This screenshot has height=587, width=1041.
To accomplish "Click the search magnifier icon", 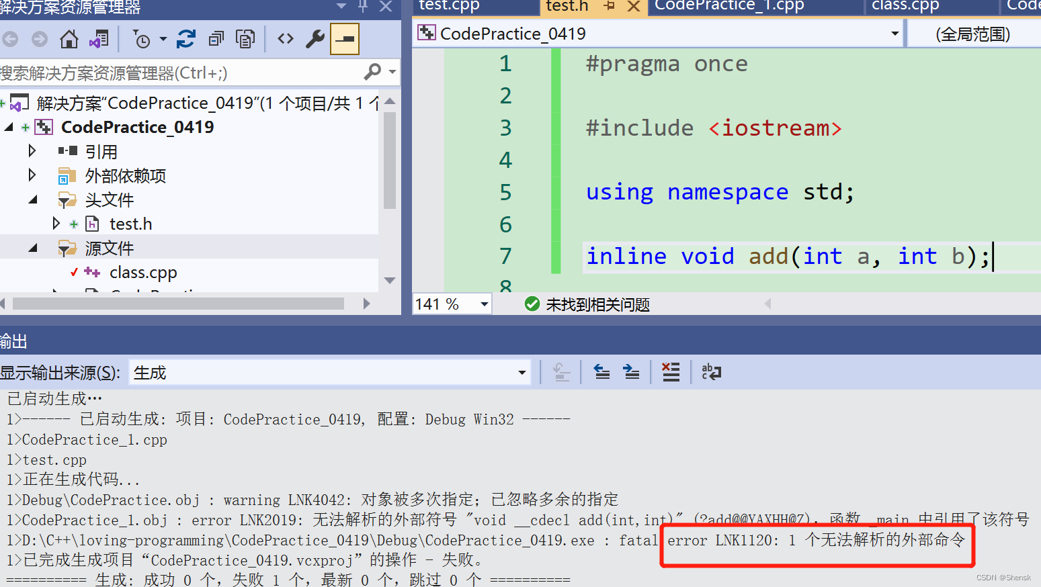I will [373, 71].
